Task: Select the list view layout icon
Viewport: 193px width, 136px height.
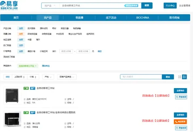Action: (x=185, y=77)
